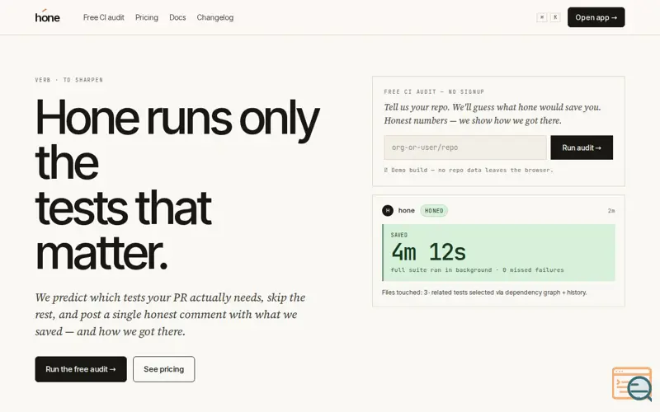
Task: Click the hone logo in the header
Action: (48, 16)
